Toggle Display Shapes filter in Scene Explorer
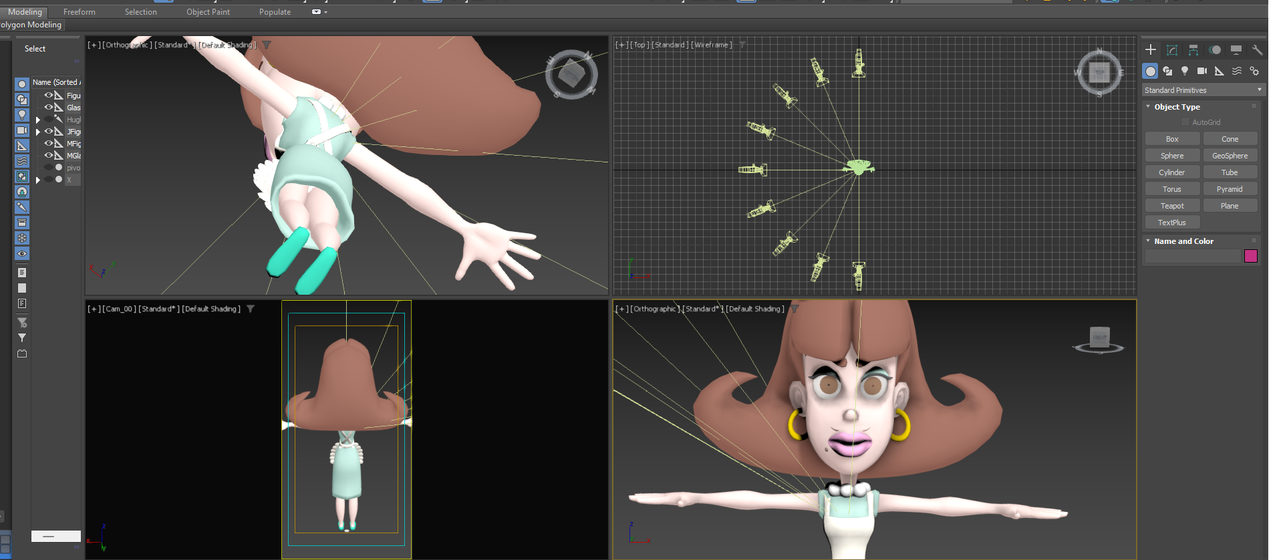 pyautogui.click(x=22, y=100)
